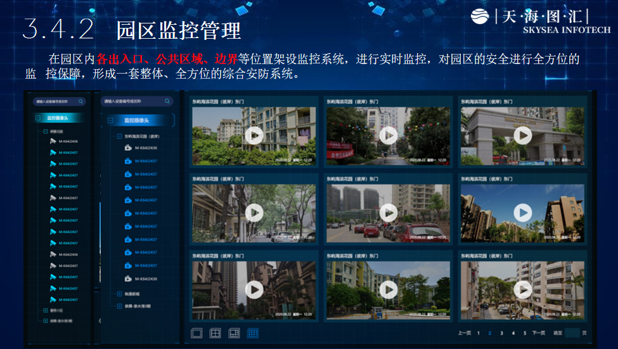Click surveillance camera icon atop left device list
The width and height of the screenshot is (618, 349).
pos(53,141)
